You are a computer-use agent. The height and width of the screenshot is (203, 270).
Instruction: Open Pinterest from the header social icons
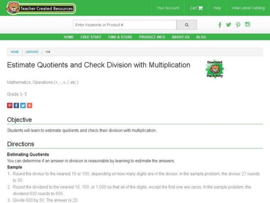coord(238,25)
